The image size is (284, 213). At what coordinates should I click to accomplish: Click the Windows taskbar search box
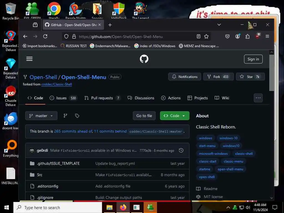(58, 207)
